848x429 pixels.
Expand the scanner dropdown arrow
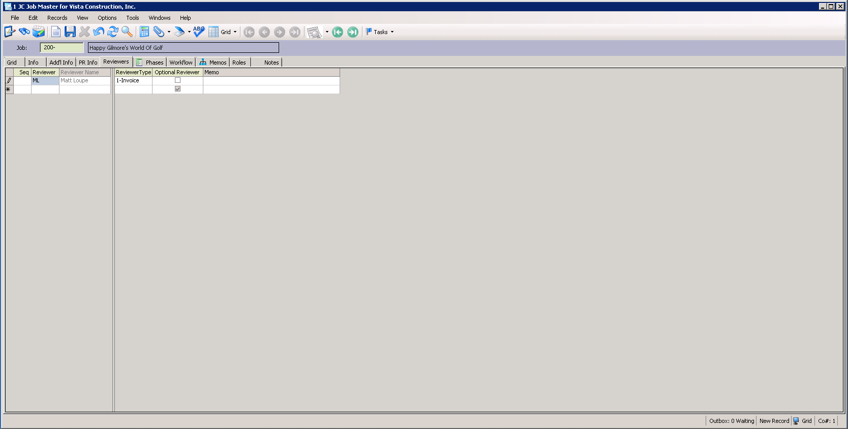189,32
